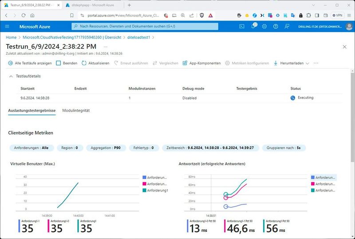Stop the test run with Beenden

point(67,63)
